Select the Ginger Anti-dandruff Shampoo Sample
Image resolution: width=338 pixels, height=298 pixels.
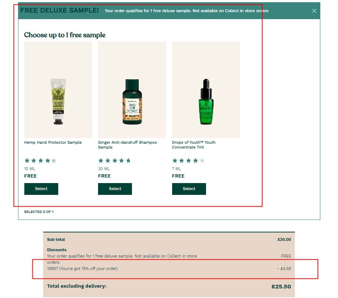click(115, 189)
